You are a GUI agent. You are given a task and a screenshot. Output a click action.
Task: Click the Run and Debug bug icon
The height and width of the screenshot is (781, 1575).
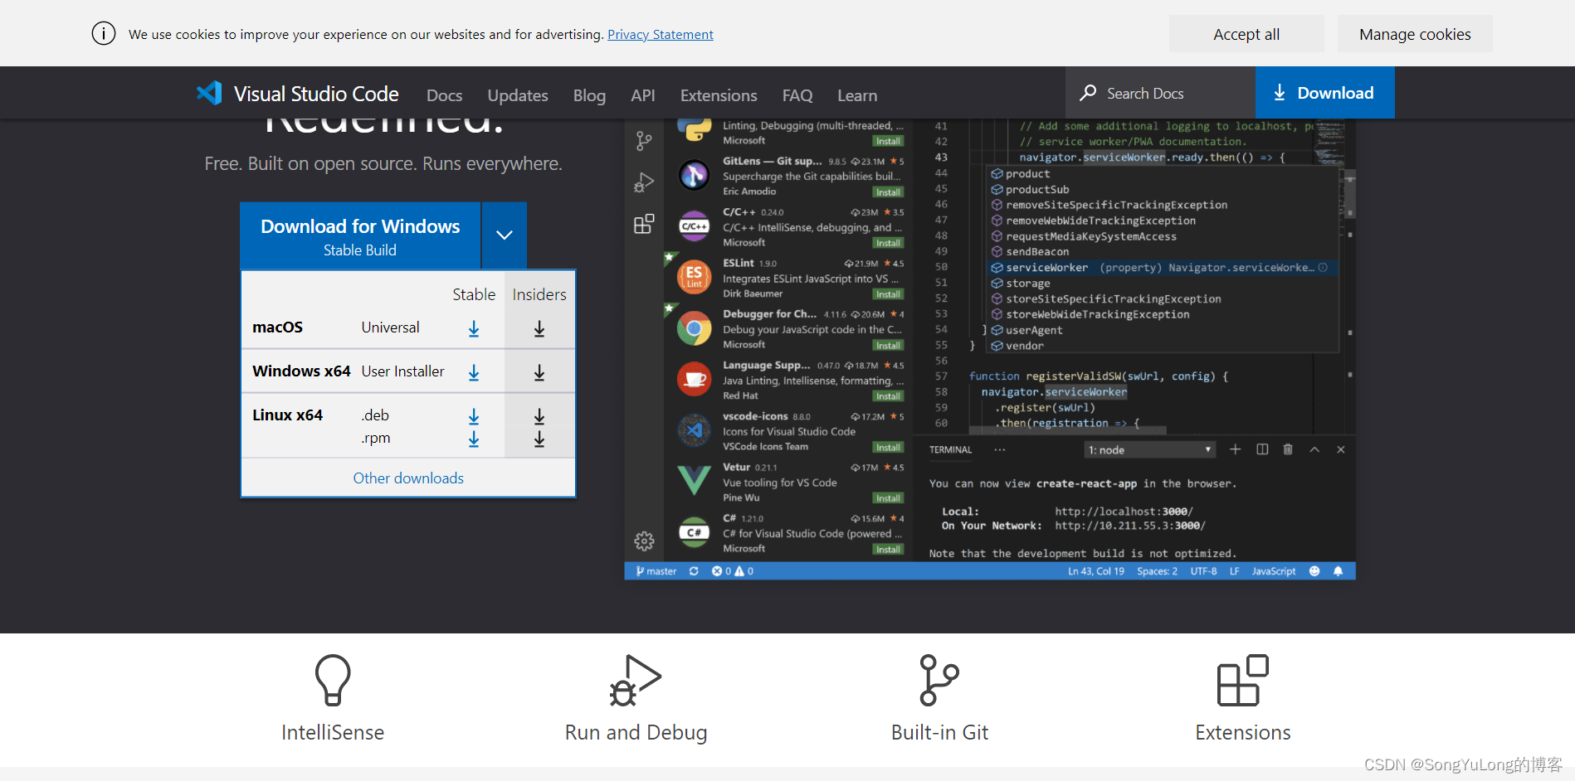point(636,680)
